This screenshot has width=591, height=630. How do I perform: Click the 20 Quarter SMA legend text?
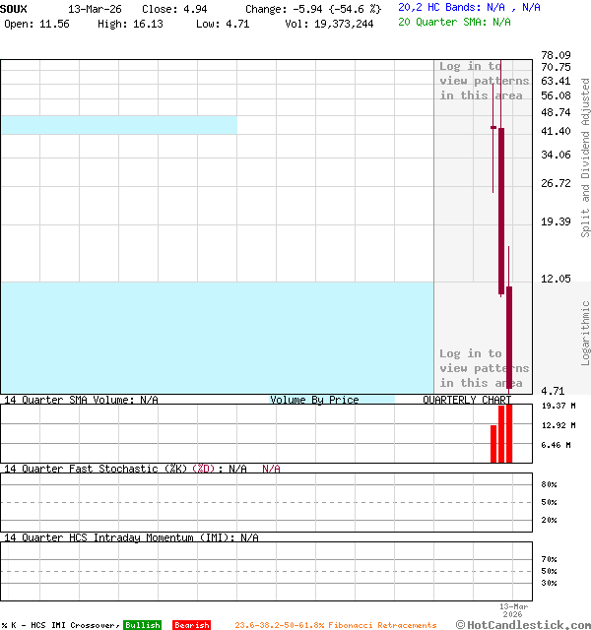[454, 22]
